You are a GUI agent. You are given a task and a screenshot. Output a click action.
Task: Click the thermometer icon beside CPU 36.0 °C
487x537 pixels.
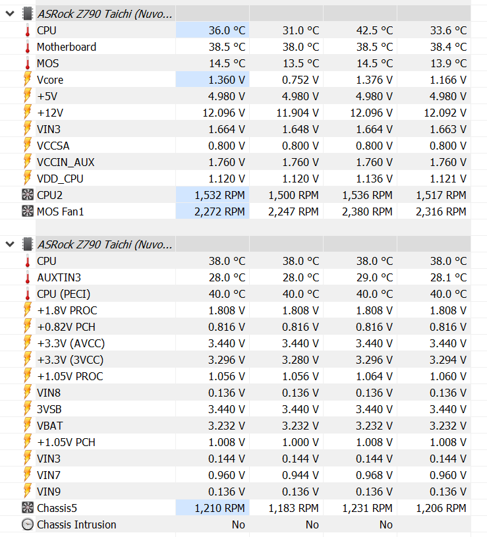(28, 30)
